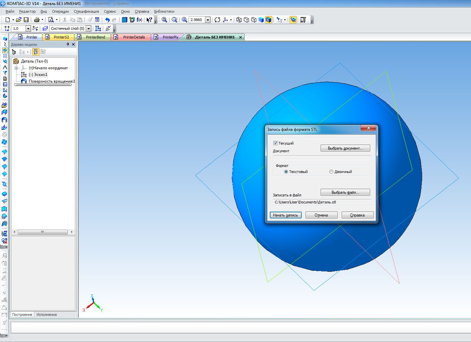Click the zoom-in magnifier icon
Image resolution: width=471 pixels, height=342 pixels.
click(x=184, y=20)
